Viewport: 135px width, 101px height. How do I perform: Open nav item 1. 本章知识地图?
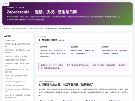10,40
